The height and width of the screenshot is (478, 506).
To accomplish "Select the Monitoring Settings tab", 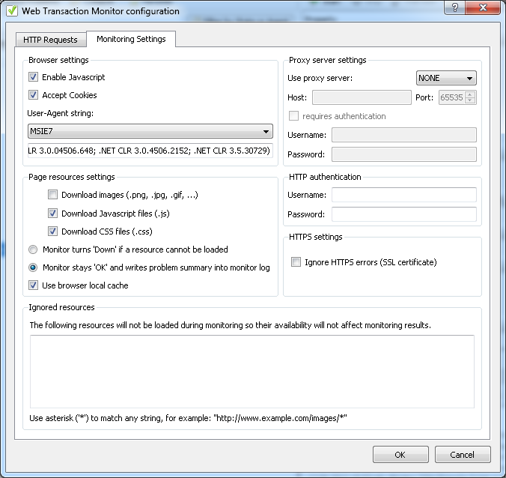I will [131, 39].
